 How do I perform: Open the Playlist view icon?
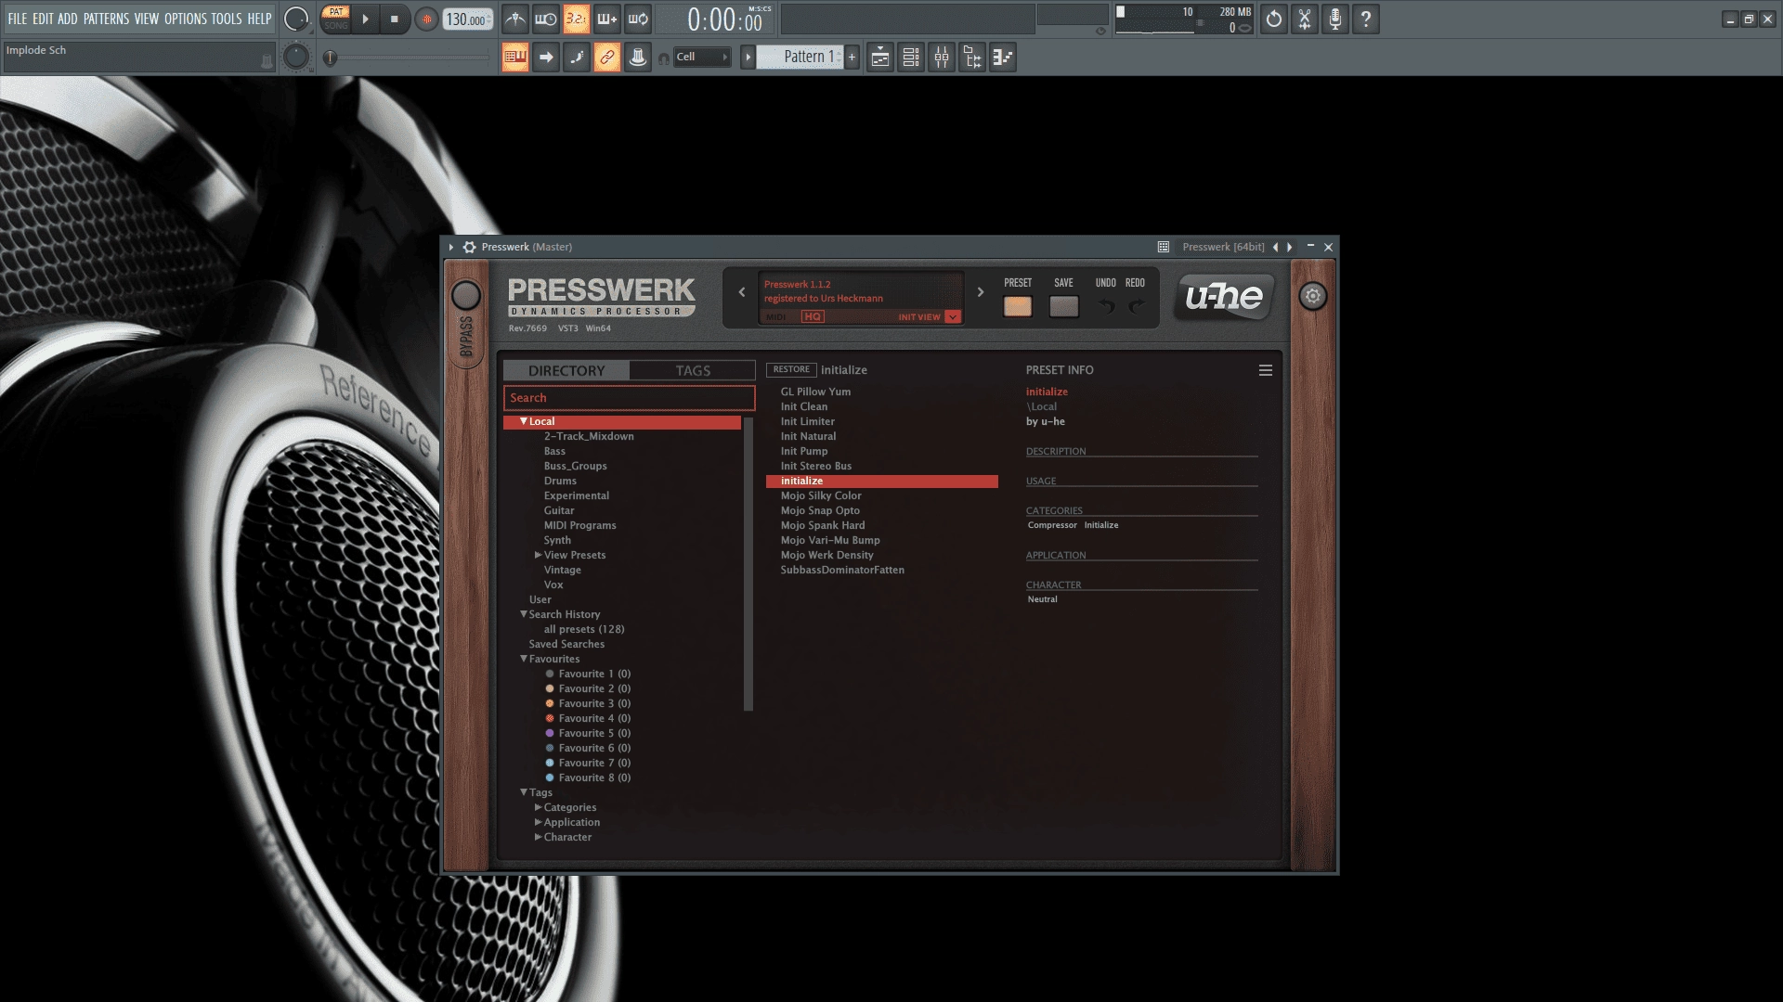coord(880,58)
